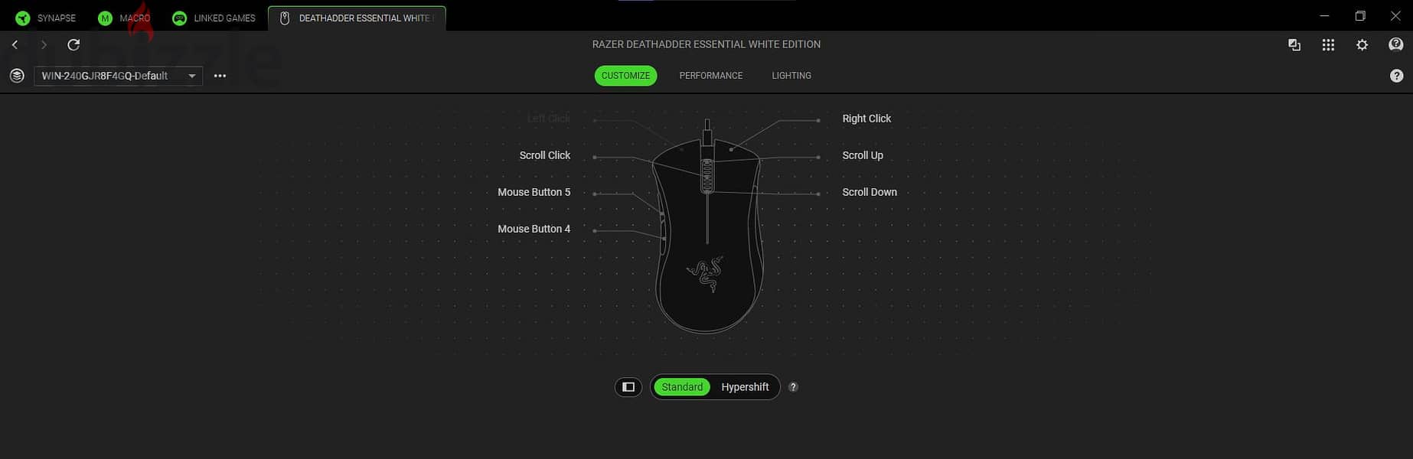
Task: Click the Razer Synapse logo icon
Action: click(x=23, y=18)
